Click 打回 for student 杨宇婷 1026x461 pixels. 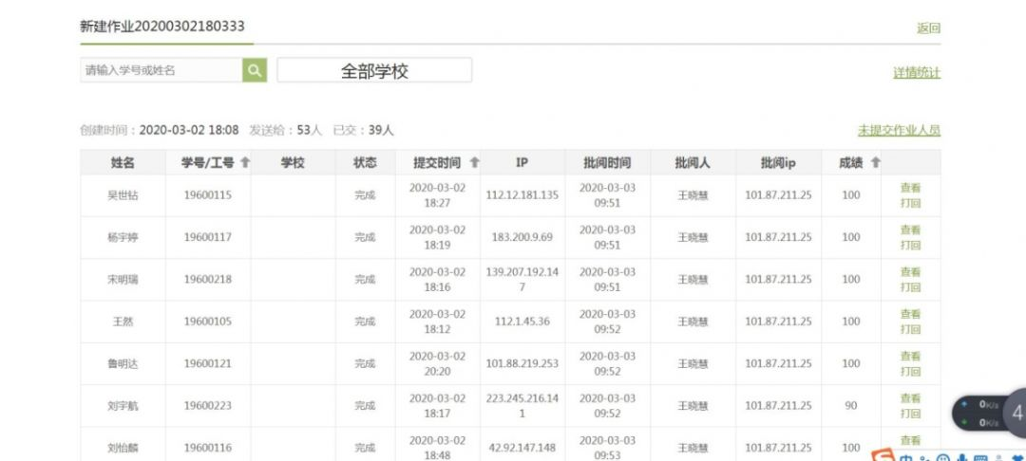coord(910,245)
